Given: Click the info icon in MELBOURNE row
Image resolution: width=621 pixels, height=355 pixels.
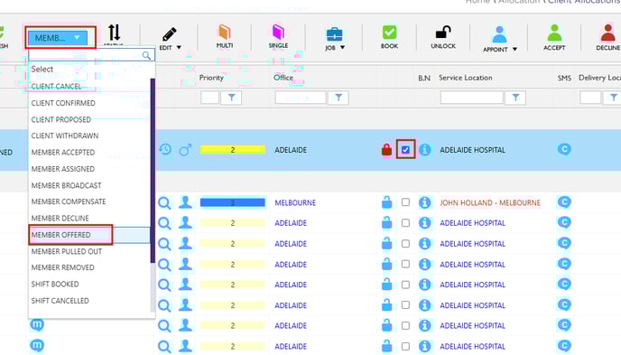Looking at the screenshot, I should (424, 202).
